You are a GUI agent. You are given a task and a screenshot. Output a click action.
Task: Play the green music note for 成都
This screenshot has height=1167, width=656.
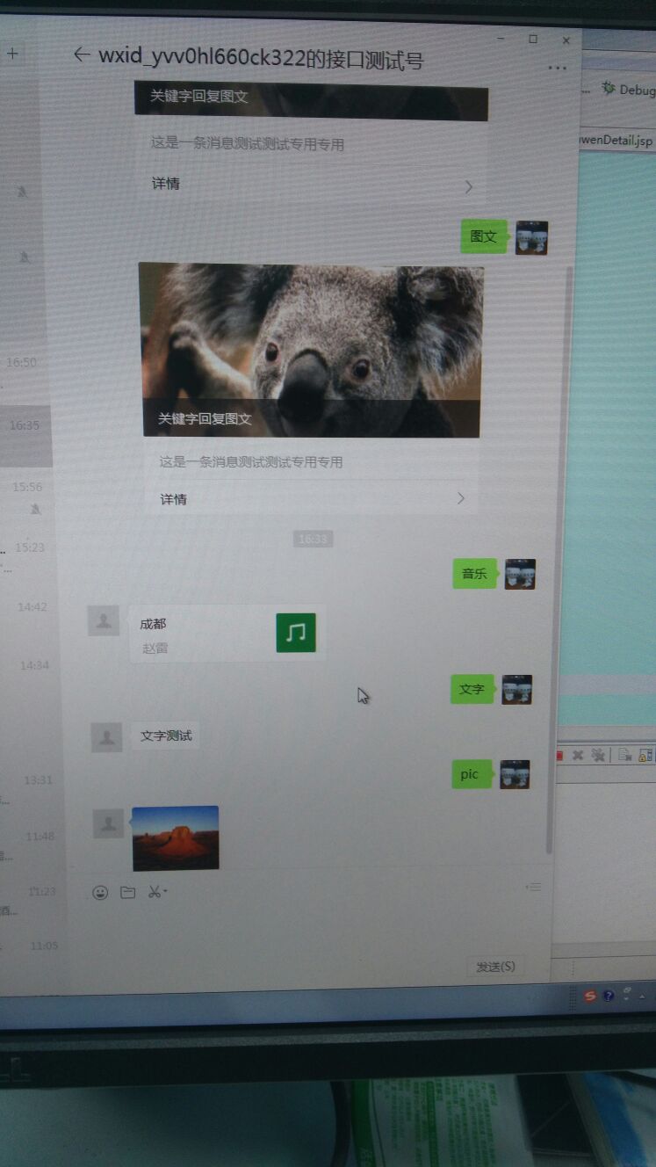pos(296,632)
